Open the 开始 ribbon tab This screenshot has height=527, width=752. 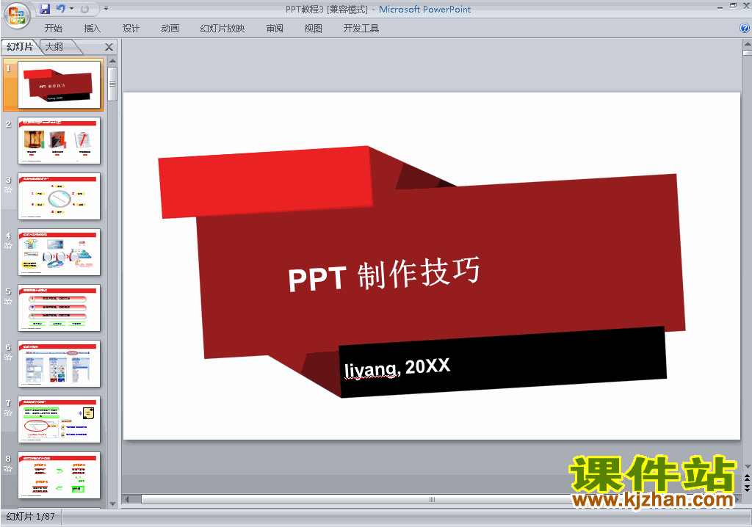click(x=53, y=29)
